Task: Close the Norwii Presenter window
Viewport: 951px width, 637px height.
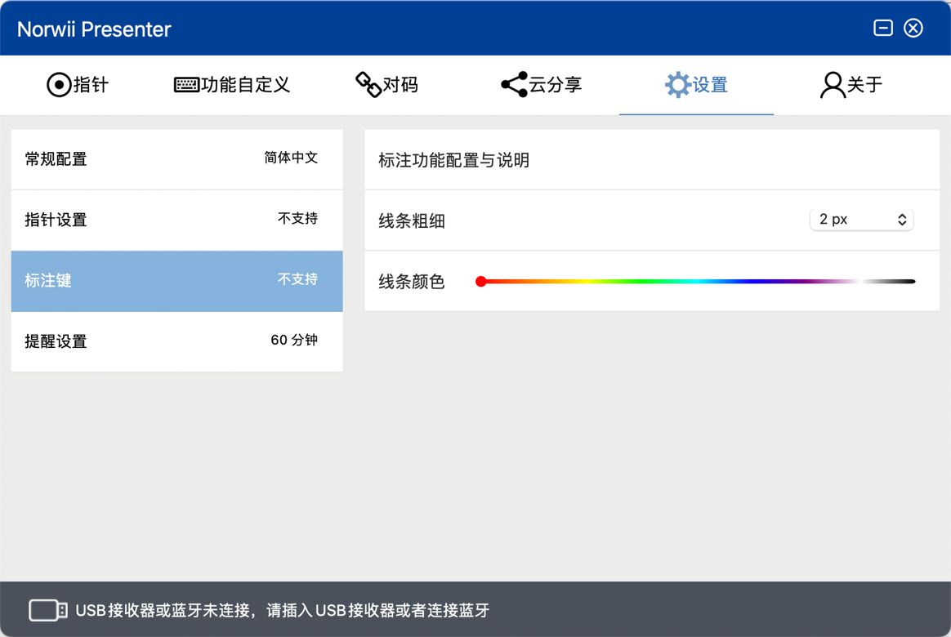Action: coord(913,28)
